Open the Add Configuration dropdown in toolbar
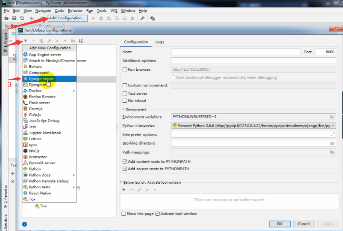Image resolution: width=343 pixels, height=231 pixels. [67, 18]
